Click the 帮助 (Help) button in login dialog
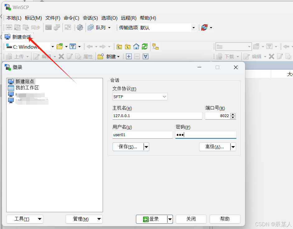This screenshot has height=229, width=293. click(225, 219)
